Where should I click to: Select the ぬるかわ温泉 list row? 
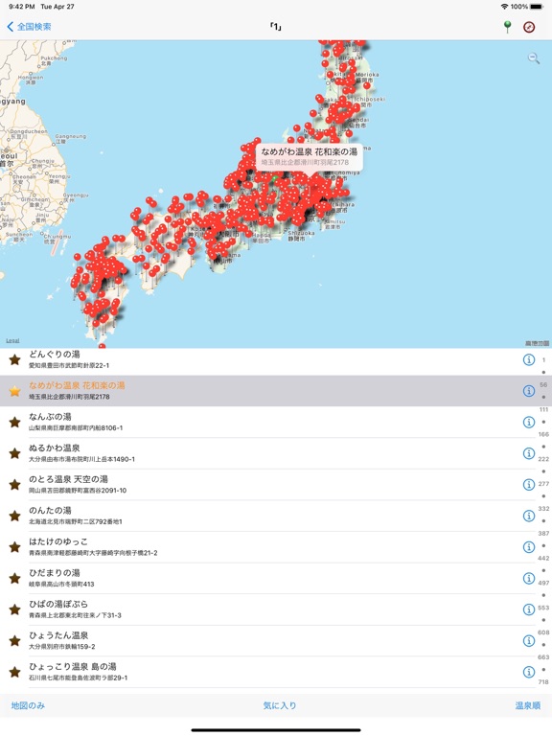pyautogui.click(x=267, y=453)
